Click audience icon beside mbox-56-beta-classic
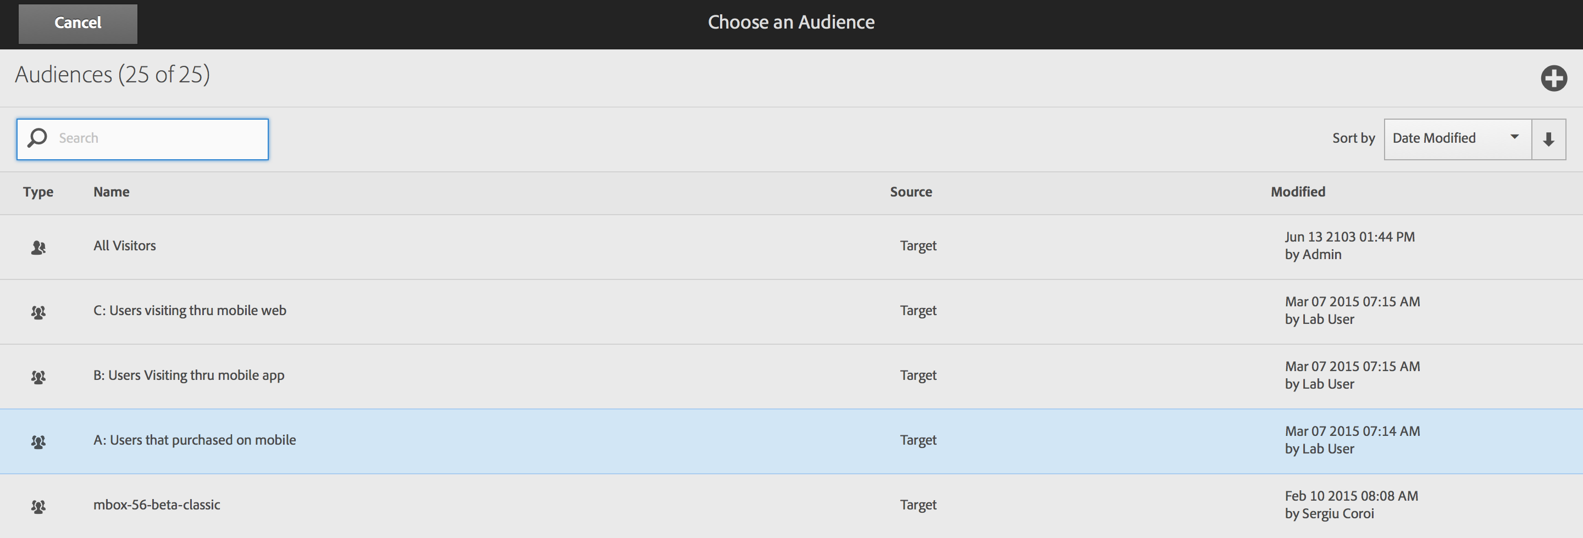 [38, 506]
